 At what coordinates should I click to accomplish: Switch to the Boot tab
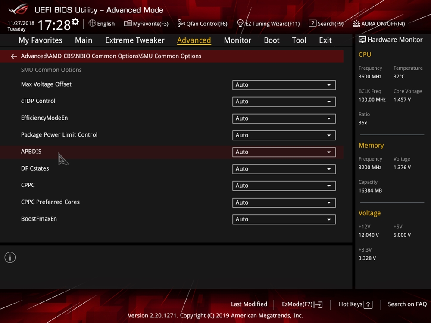272,40
